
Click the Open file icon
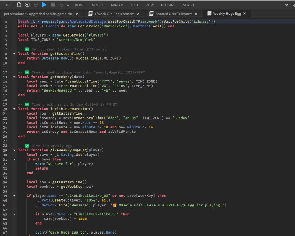27,5
